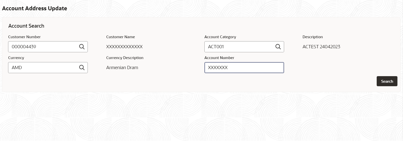Click the Account Address Update page title
Image resolution: width=403 pixels, height=141 pixels.
point(35,8)
